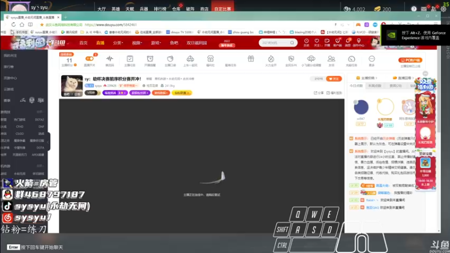
Task: Click the streamer cat avatar thumbnail
Action: (x=72, y=86)
